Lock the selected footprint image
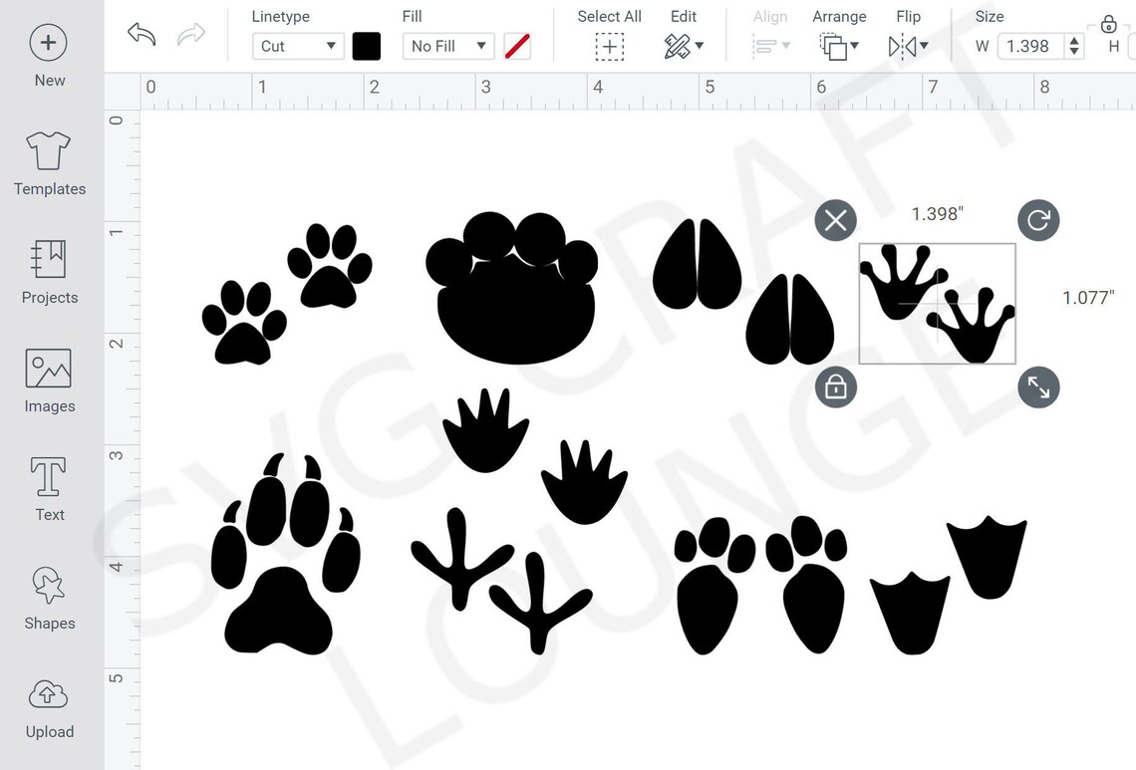The height and width of the screenshot is (770, 1136). [x=835, y=387]
